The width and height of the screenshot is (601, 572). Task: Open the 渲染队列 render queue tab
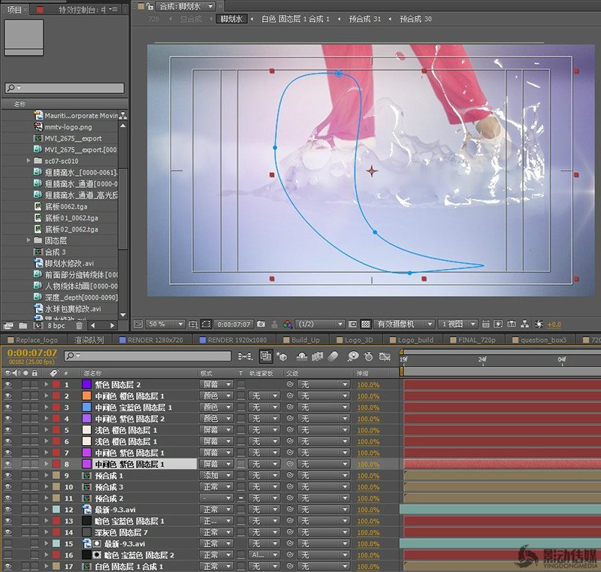click(x=89, y=340)
